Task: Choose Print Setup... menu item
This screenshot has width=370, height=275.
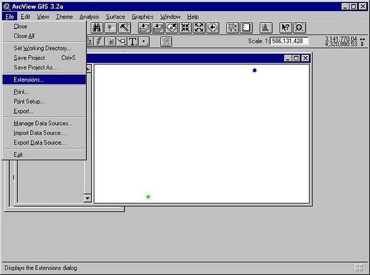Action: pos(44,101)
